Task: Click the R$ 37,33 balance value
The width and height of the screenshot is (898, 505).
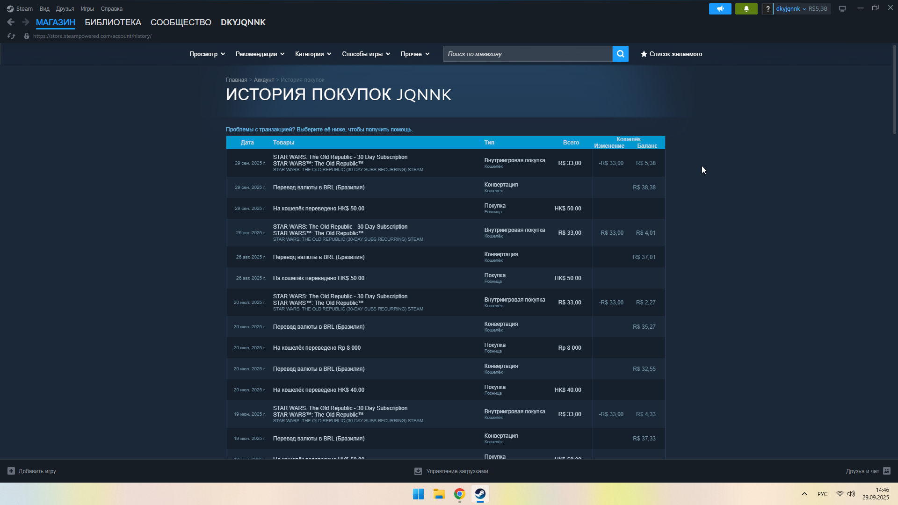Action: 644,439
